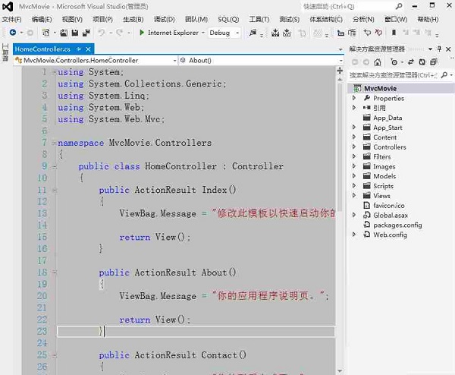The height and width of the screenshot is (375, 455).
Task: Open the Debug configuration dropdown
Action: (x=237, y=33)
